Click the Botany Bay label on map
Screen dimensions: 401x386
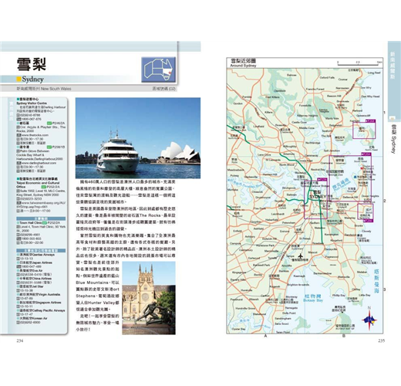[313, 300]
